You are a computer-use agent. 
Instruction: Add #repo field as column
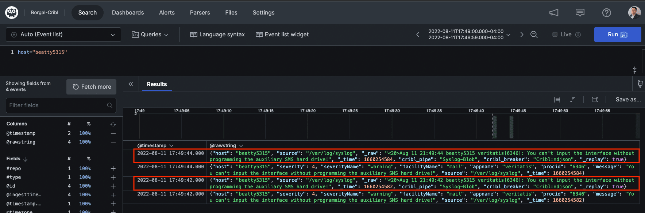[113, 169]
